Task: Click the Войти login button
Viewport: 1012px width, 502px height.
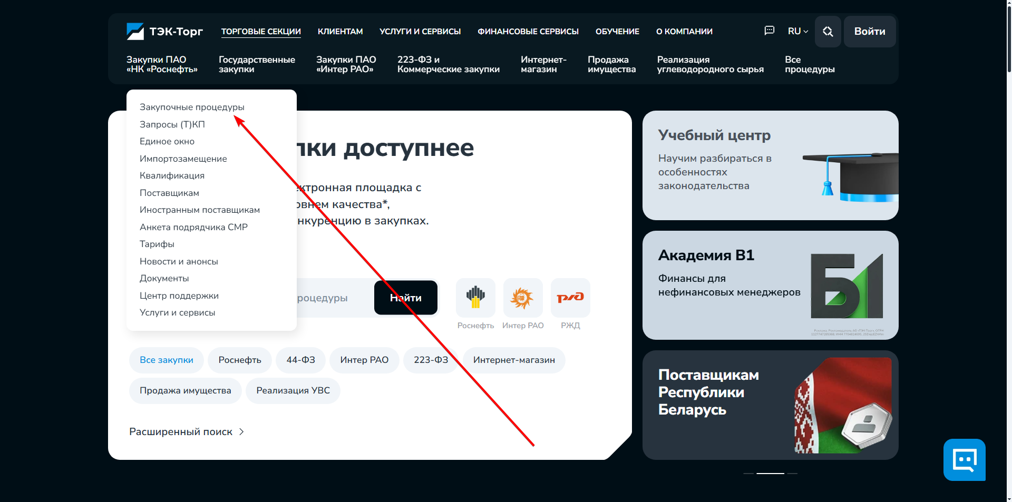Action: coord(870,32)
